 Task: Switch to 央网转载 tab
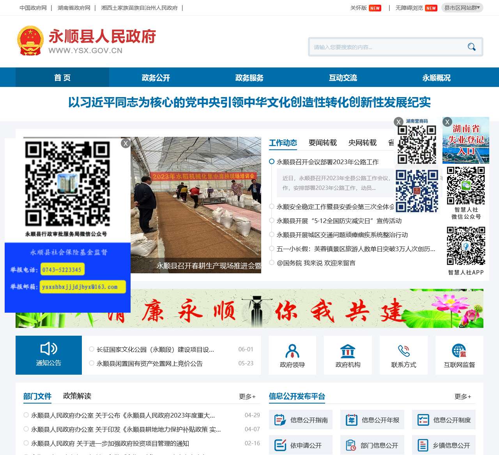click(x=363, y=143)
